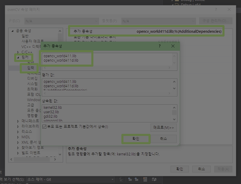Screen dimensions: 241x184
Task: Toggle word wrap icon in output toolbar
Action: 154,179
